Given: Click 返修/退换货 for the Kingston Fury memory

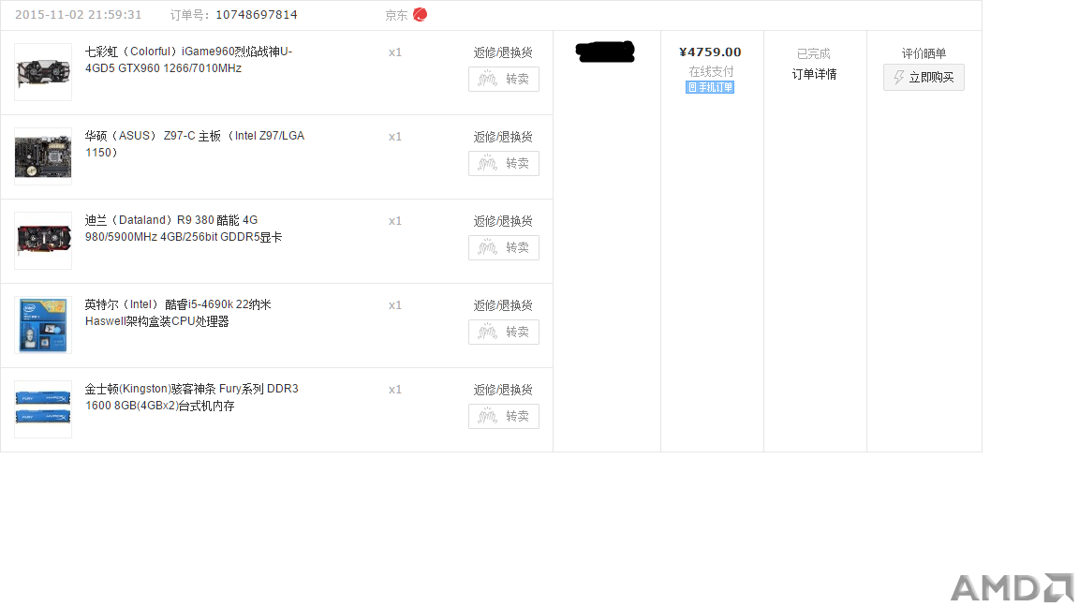Looking at the screenshot, I should 503,390.
